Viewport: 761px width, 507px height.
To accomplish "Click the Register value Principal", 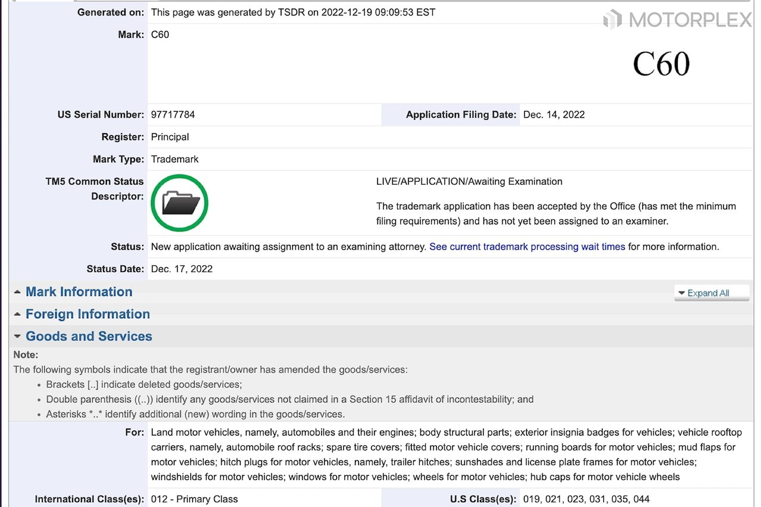I will coord(170,137).
